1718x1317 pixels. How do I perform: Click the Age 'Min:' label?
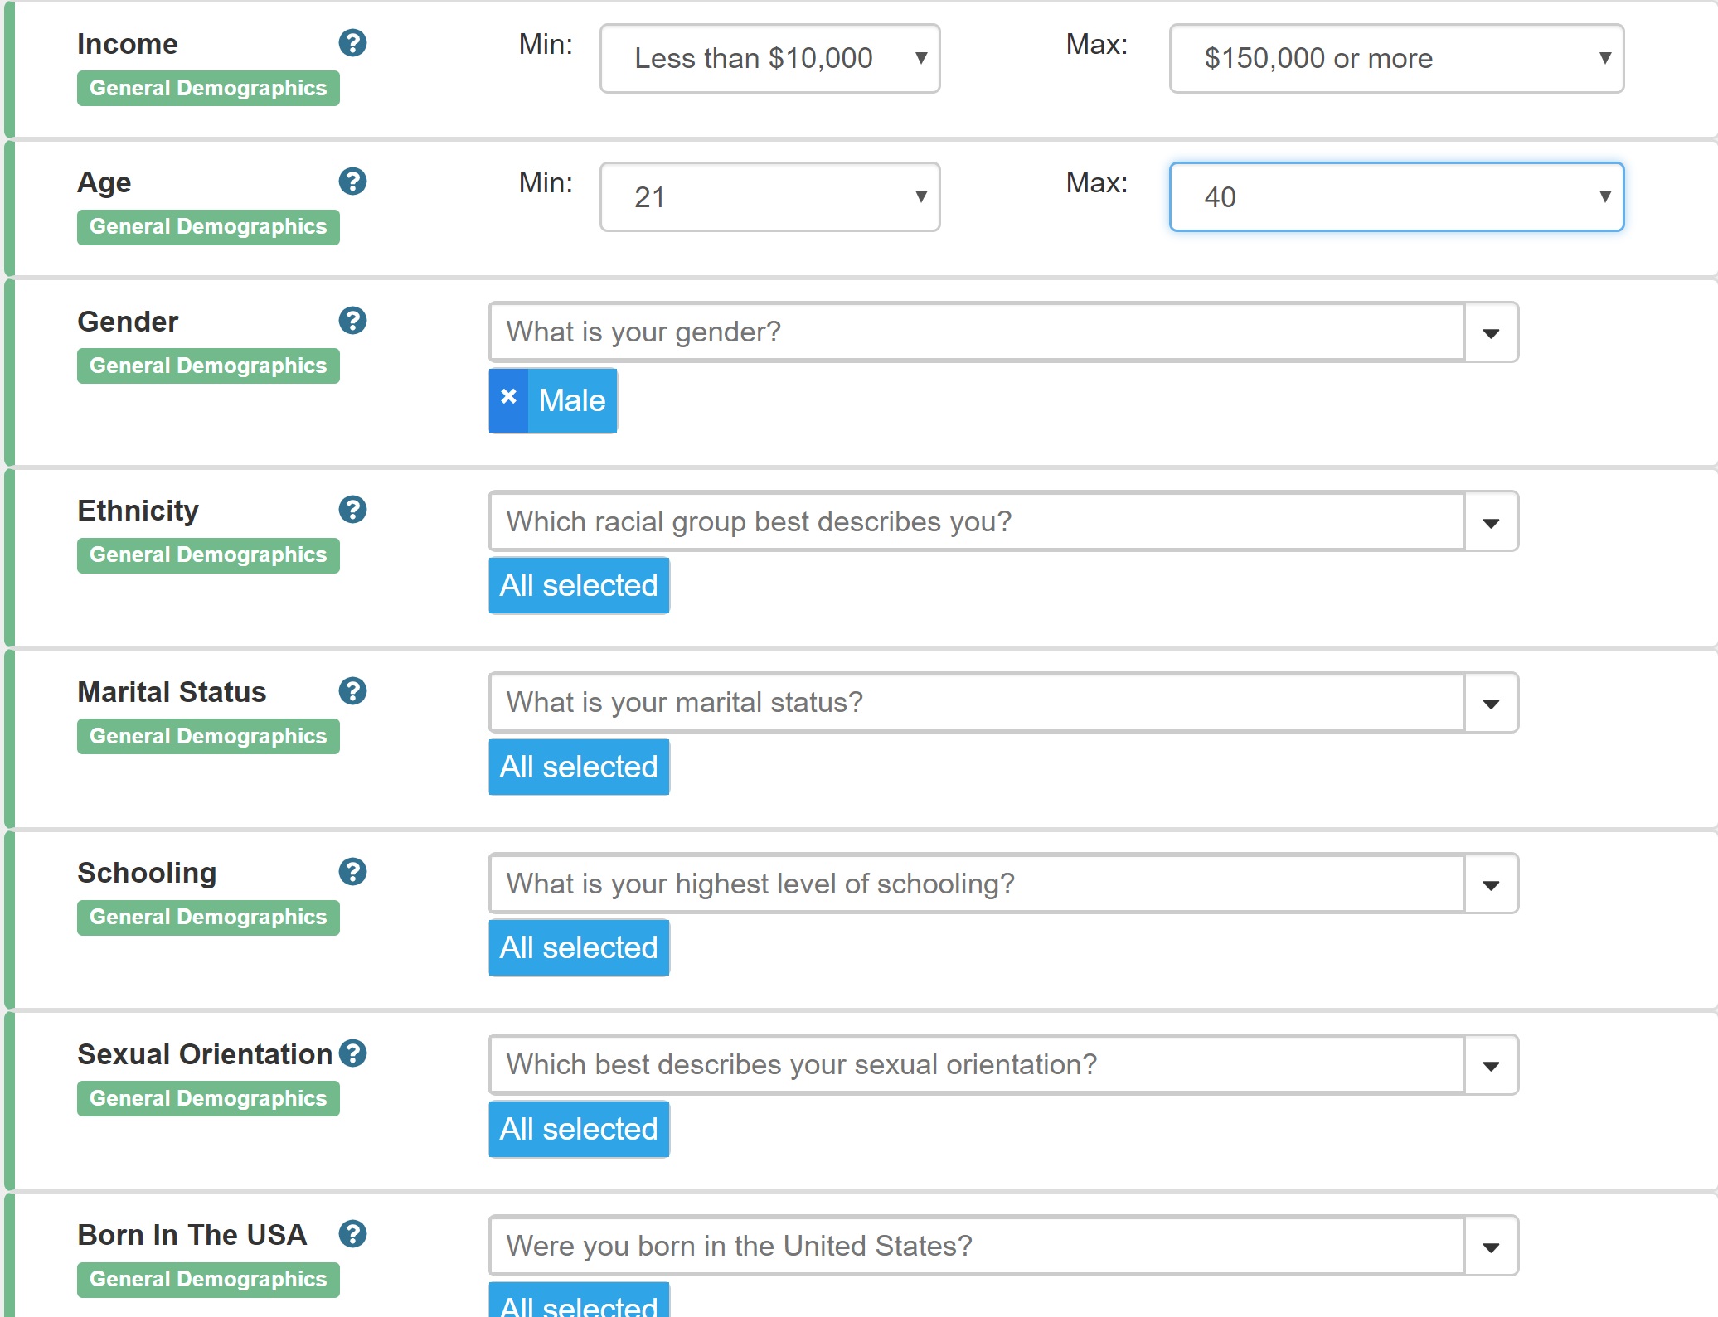coord(546,182)
